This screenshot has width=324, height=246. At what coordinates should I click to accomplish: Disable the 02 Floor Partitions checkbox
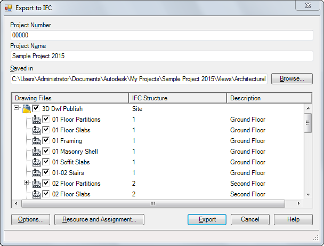46,184
